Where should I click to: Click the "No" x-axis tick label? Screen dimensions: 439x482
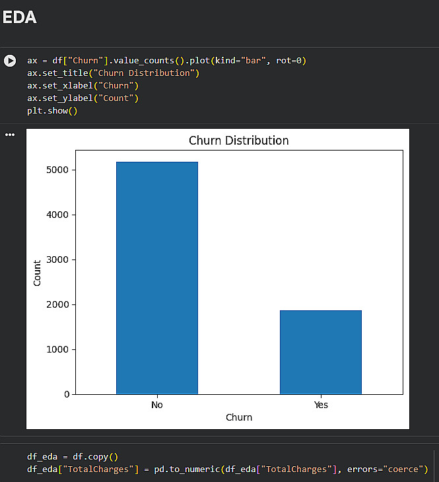click(156, 405)
